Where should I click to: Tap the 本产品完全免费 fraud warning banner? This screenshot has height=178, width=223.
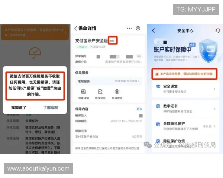pyautogui.click(x=184, y=74)
